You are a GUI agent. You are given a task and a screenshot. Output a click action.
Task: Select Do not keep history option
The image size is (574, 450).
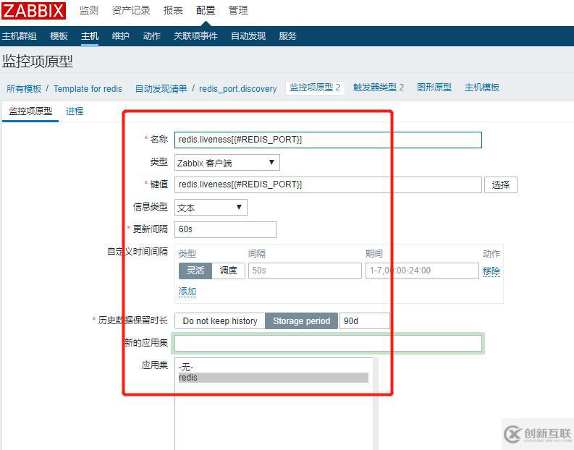(220, 320)
